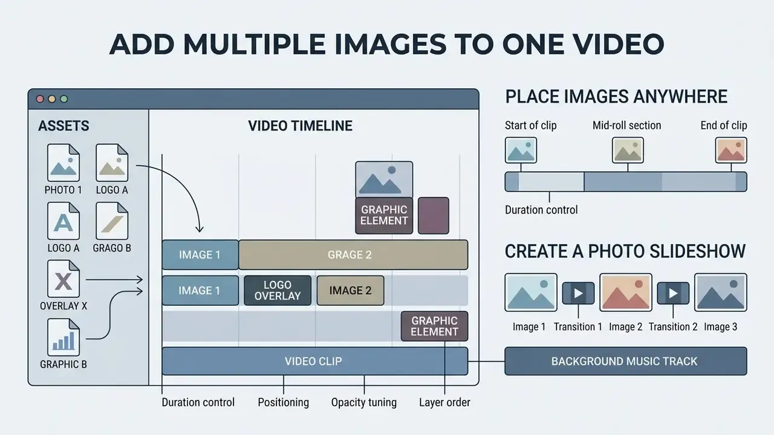Select the IMAGE 1 clip beside LOGO OVERLAY
The image size is (774, 435).
point(200,291)
